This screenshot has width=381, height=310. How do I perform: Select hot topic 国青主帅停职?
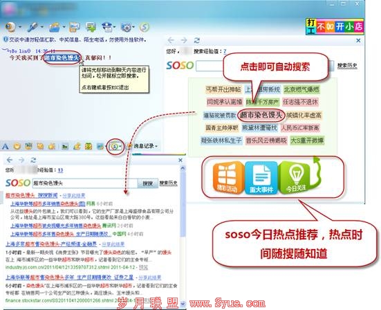click(x=221, y=127)
